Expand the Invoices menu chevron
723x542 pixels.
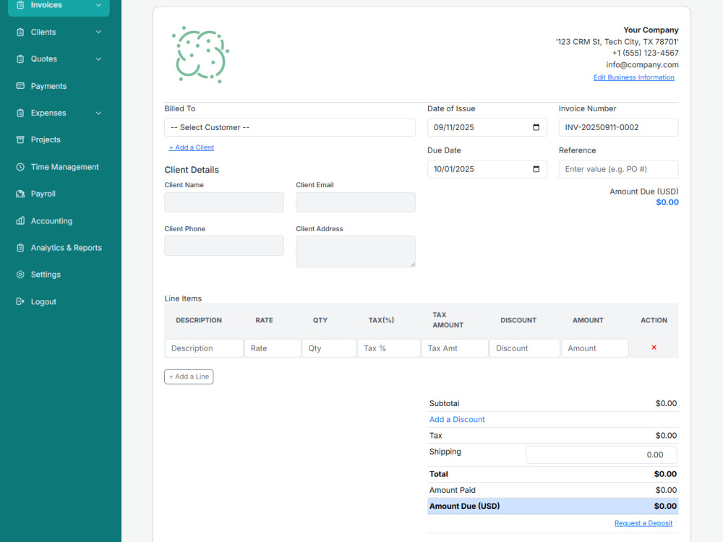(x=98, y=5)
